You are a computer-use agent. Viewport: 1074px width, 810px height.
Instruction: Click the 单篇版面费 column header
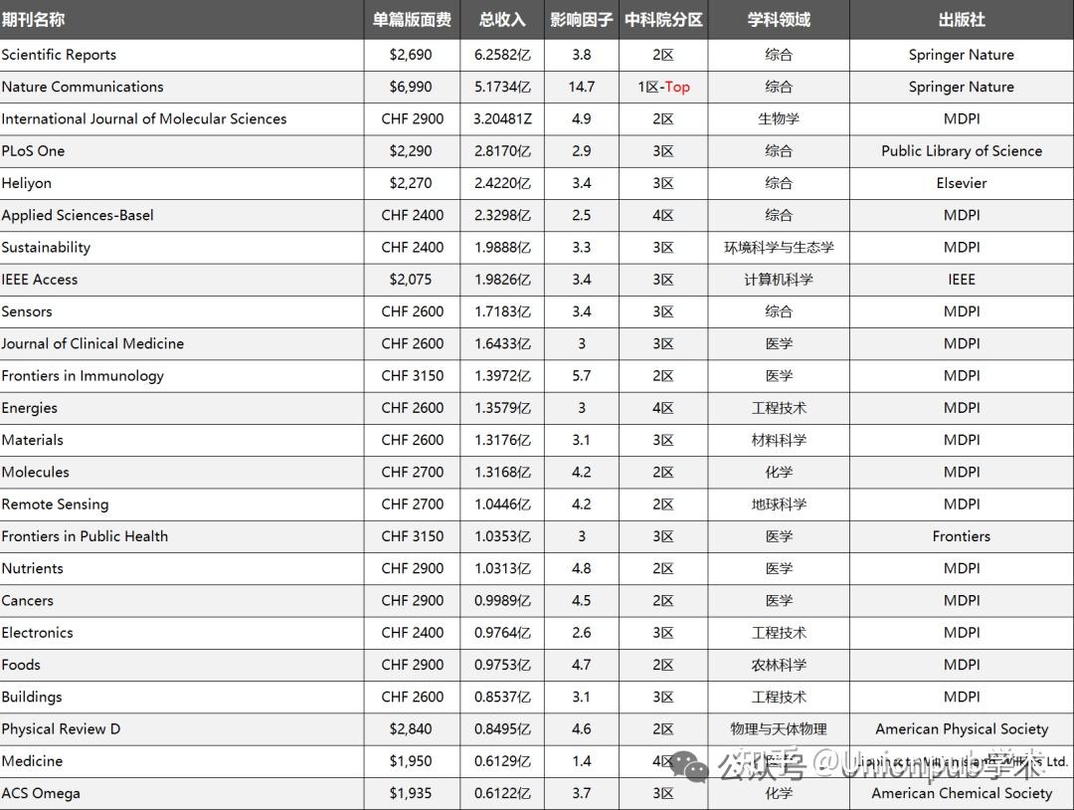413,18
